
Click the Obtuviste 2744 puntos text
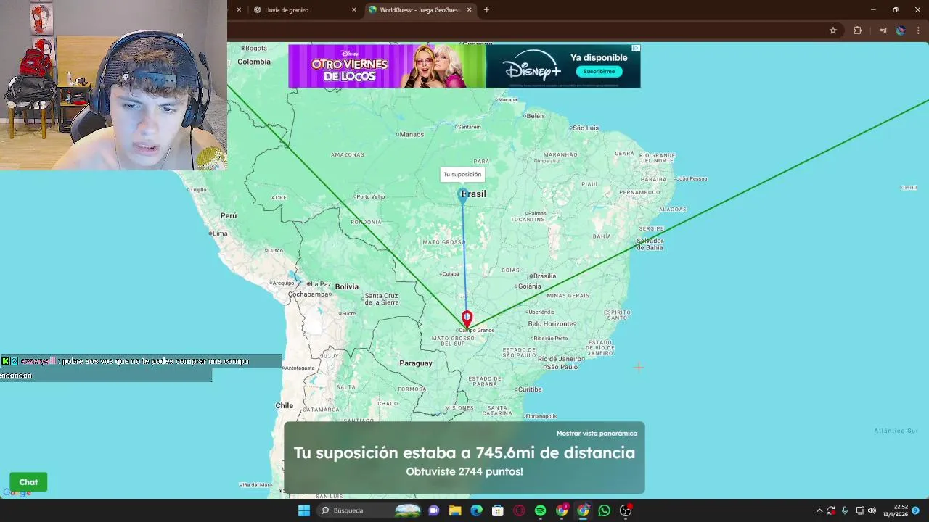point(464,471)
